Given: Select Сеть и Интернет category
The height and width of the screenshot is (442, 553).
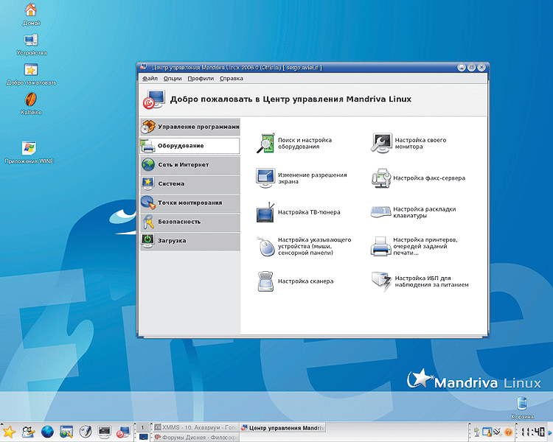Looking at the screenshot, I should [x=190, y=165].
